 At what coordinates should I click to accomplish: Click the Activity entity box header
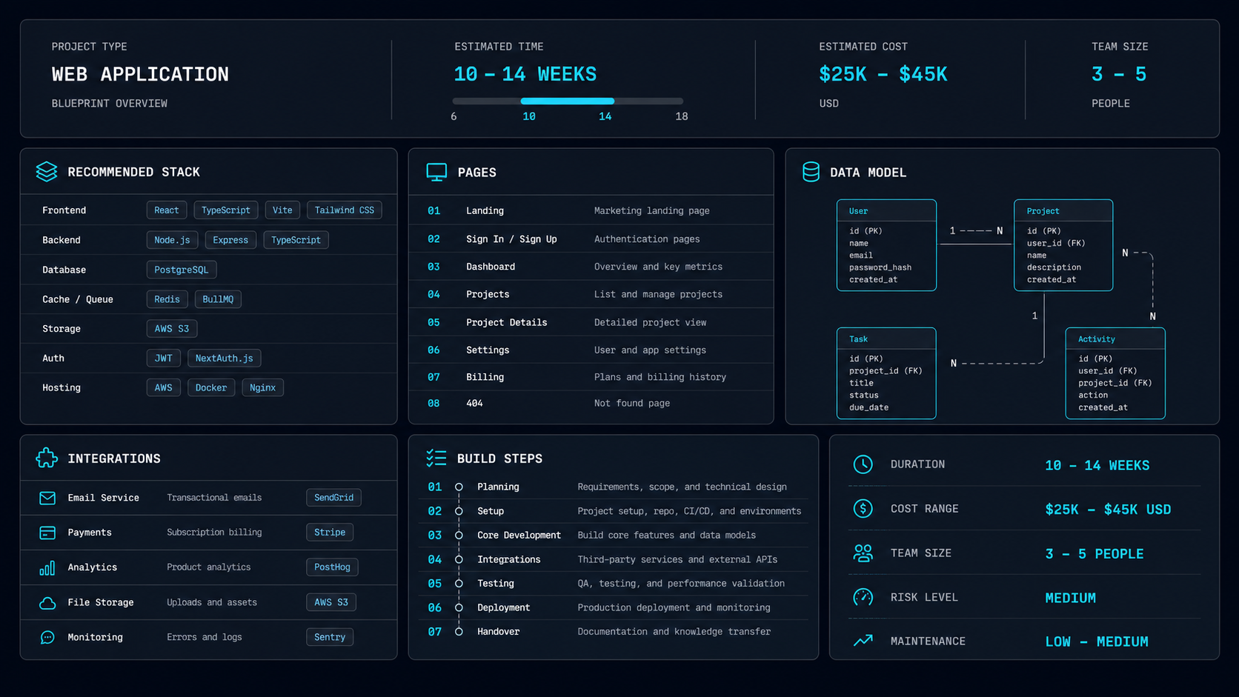(1115, 339)
